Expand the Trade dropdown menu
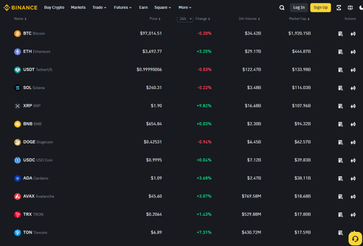Screen dimensions: 363x246 (99, 7)
